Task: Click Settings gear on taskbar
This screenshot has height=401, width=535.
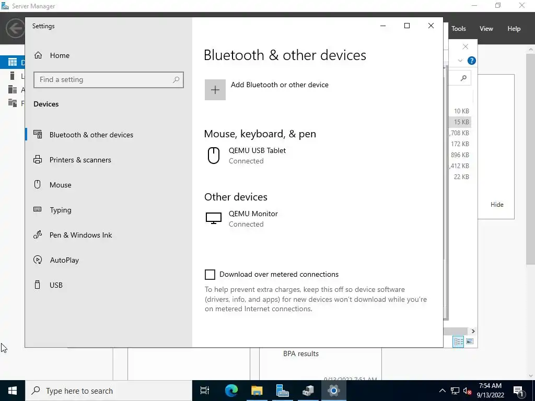Action: (x=334, y=391)
